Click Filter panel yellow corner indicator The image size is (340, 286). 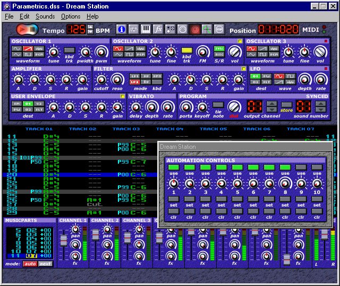pyautogui.click(x=243, y=68)
